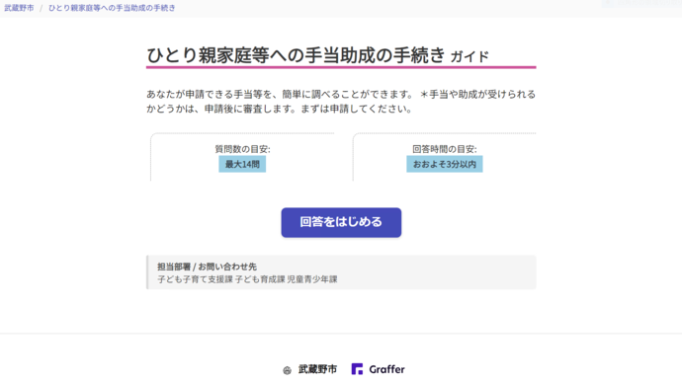Click the Graffer logo icon in footer

coord(357,369)
